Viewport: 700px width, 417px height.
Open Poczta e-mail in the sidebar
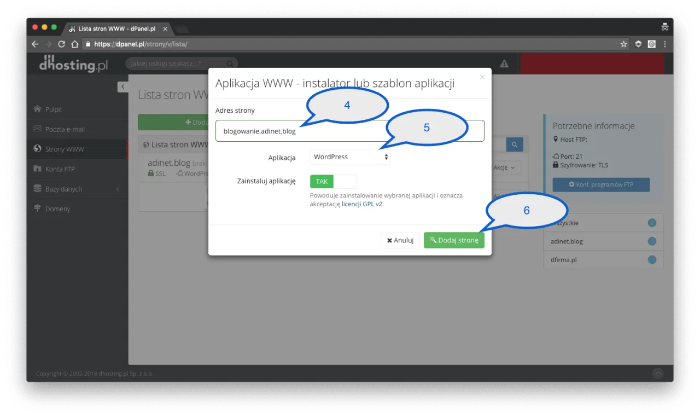tap(77, 129)
